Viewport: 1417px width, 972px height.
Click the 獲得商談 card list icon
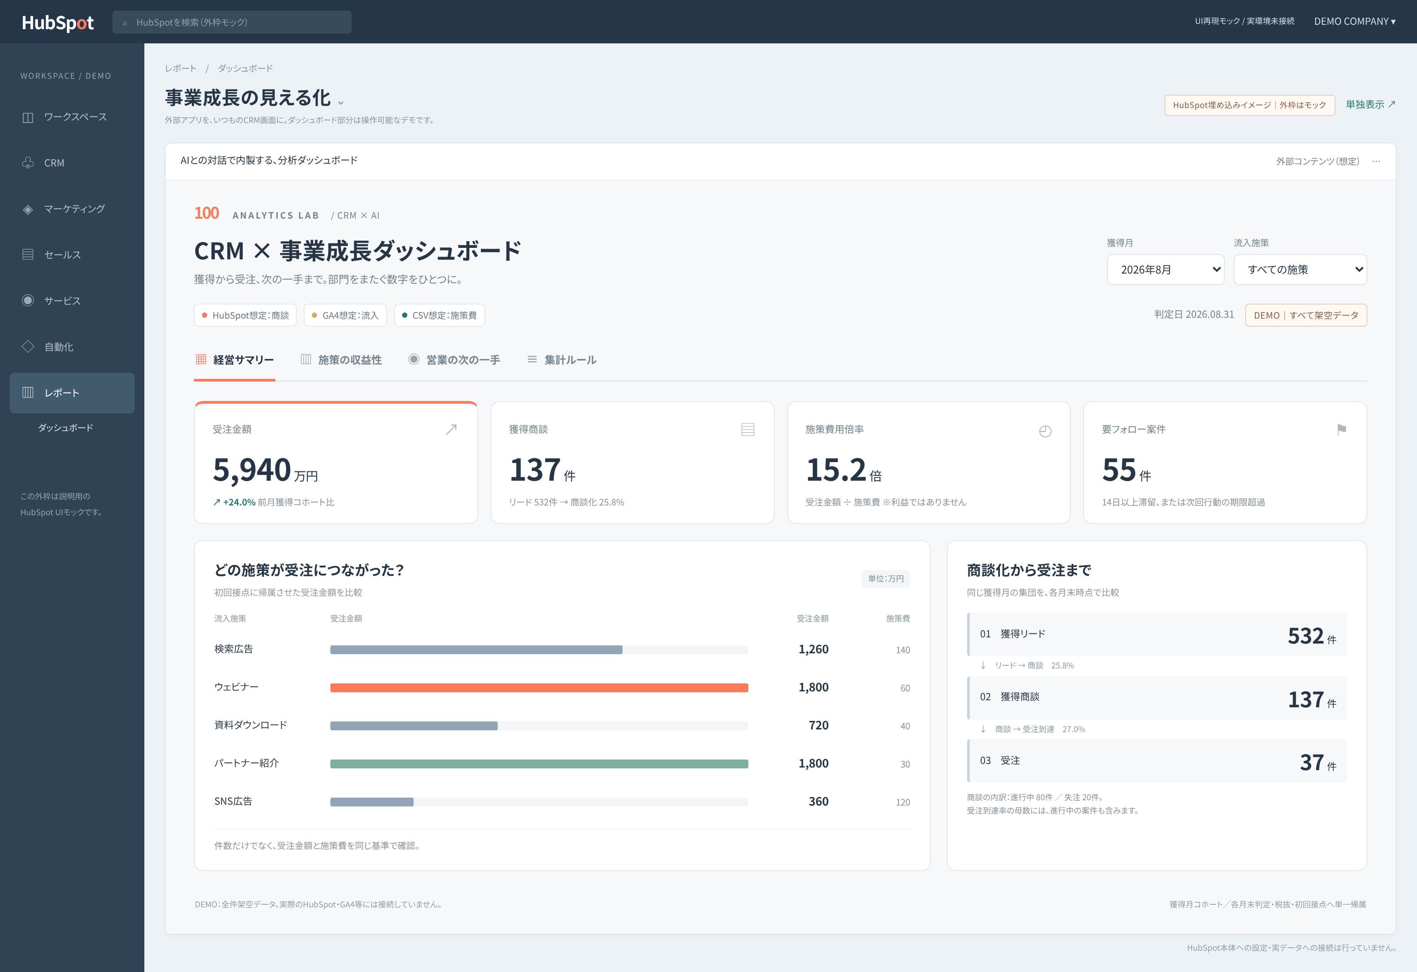tap(747, 430)
